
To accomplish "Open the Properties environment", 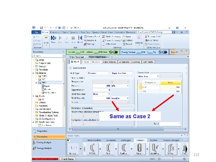I will (48, 131).
